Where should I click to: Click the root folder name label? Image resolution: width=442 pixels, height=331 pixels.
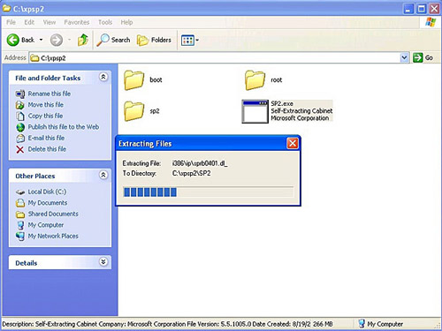click(277, 80)
